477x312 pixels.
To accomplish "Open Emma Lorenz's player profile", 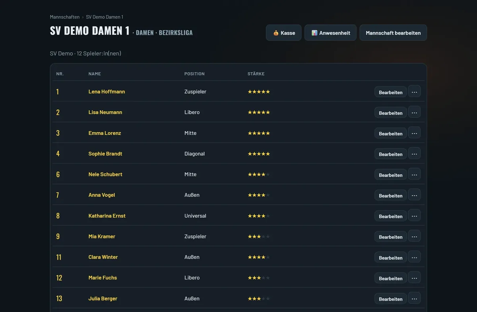I will (105, 133).
